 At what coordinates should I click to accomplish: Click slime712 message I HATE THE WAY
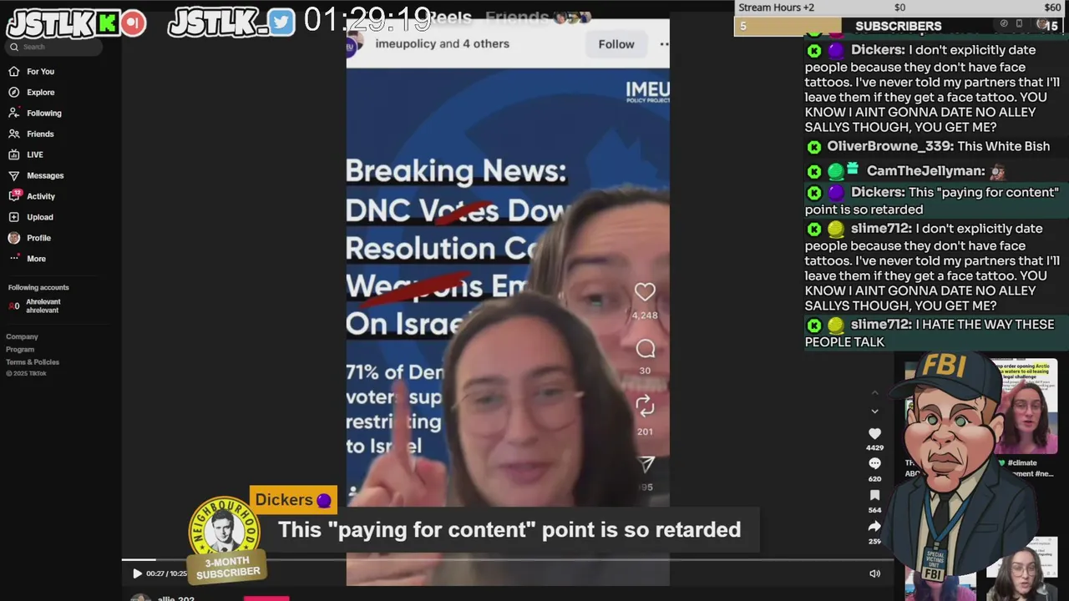coord(935,333)
